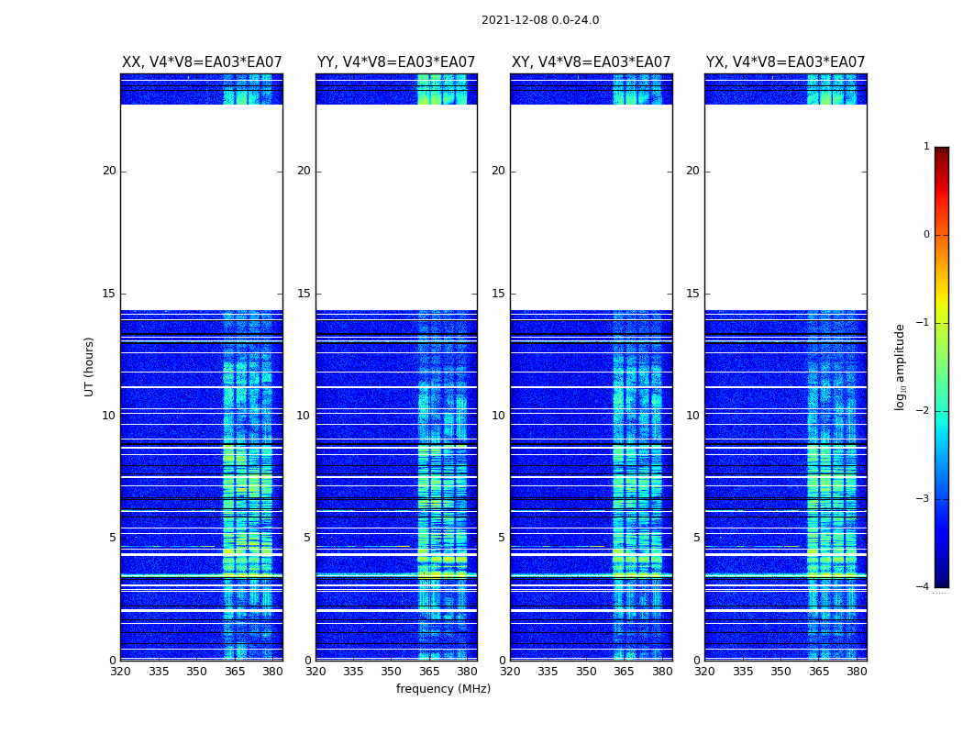Click the white data gap in XX panel
The height and width of the screenshot is (734, 963).
(x=202, y=206)
